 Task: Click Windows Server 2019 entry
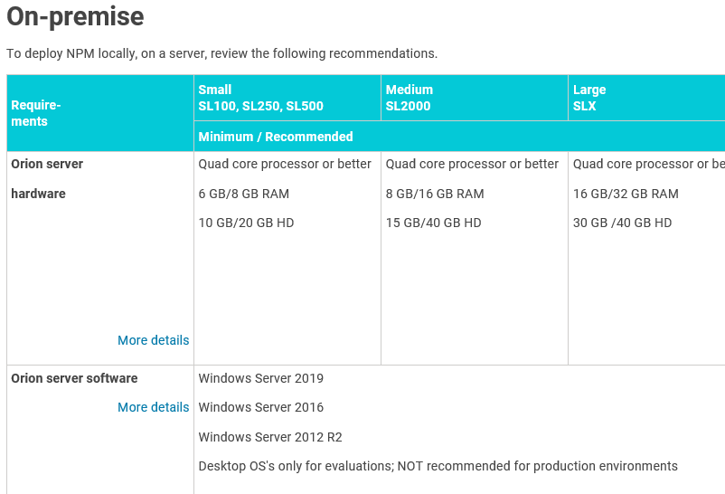pyautogui.click(x=260, y=378)
